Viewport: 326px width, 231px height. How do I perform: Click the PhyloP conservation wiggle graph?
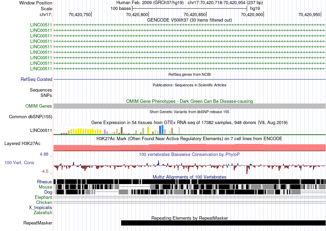pyautogui.click(x=189, y=166)
